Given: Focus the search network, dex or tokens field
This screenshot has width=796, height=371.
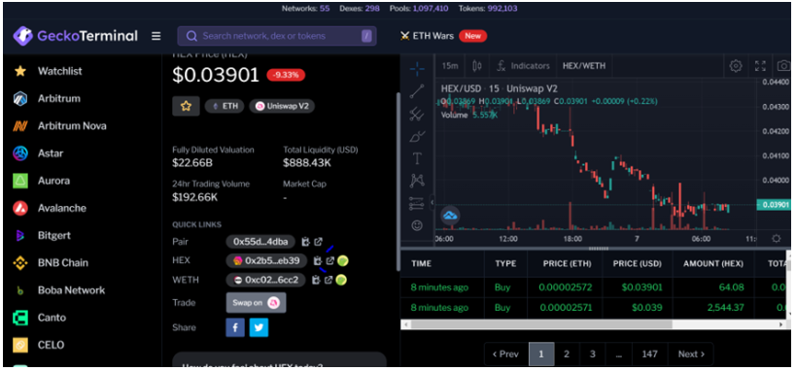Looking at the screenshot, I should [x=277, y=36].
